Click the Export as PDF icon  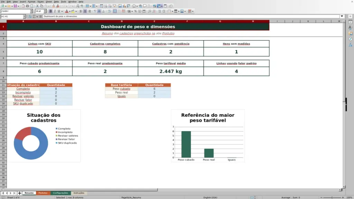23,6
